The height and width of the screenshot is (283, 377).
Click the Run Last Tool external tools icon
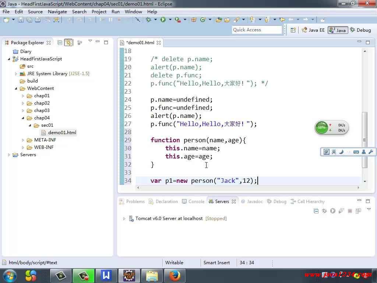click(178, 20)
